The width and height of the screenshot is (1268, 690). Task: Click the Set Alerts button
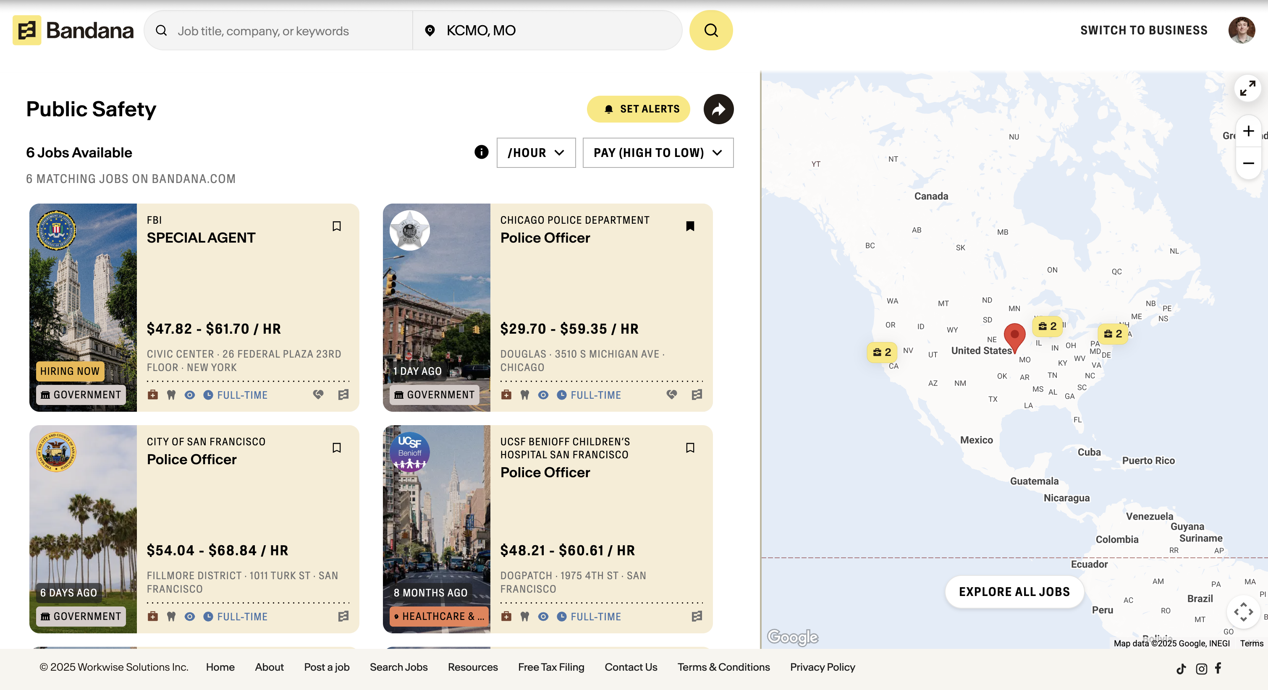pyautogui.click(x=638, y=109)
